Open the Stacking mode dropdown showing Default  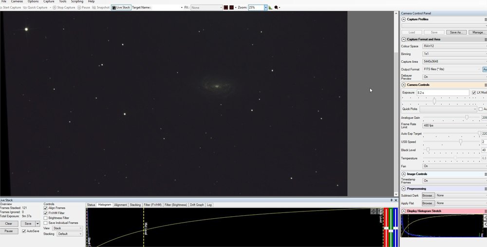coord(70,234)
